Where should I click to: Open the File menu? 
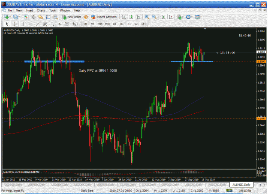10,10
